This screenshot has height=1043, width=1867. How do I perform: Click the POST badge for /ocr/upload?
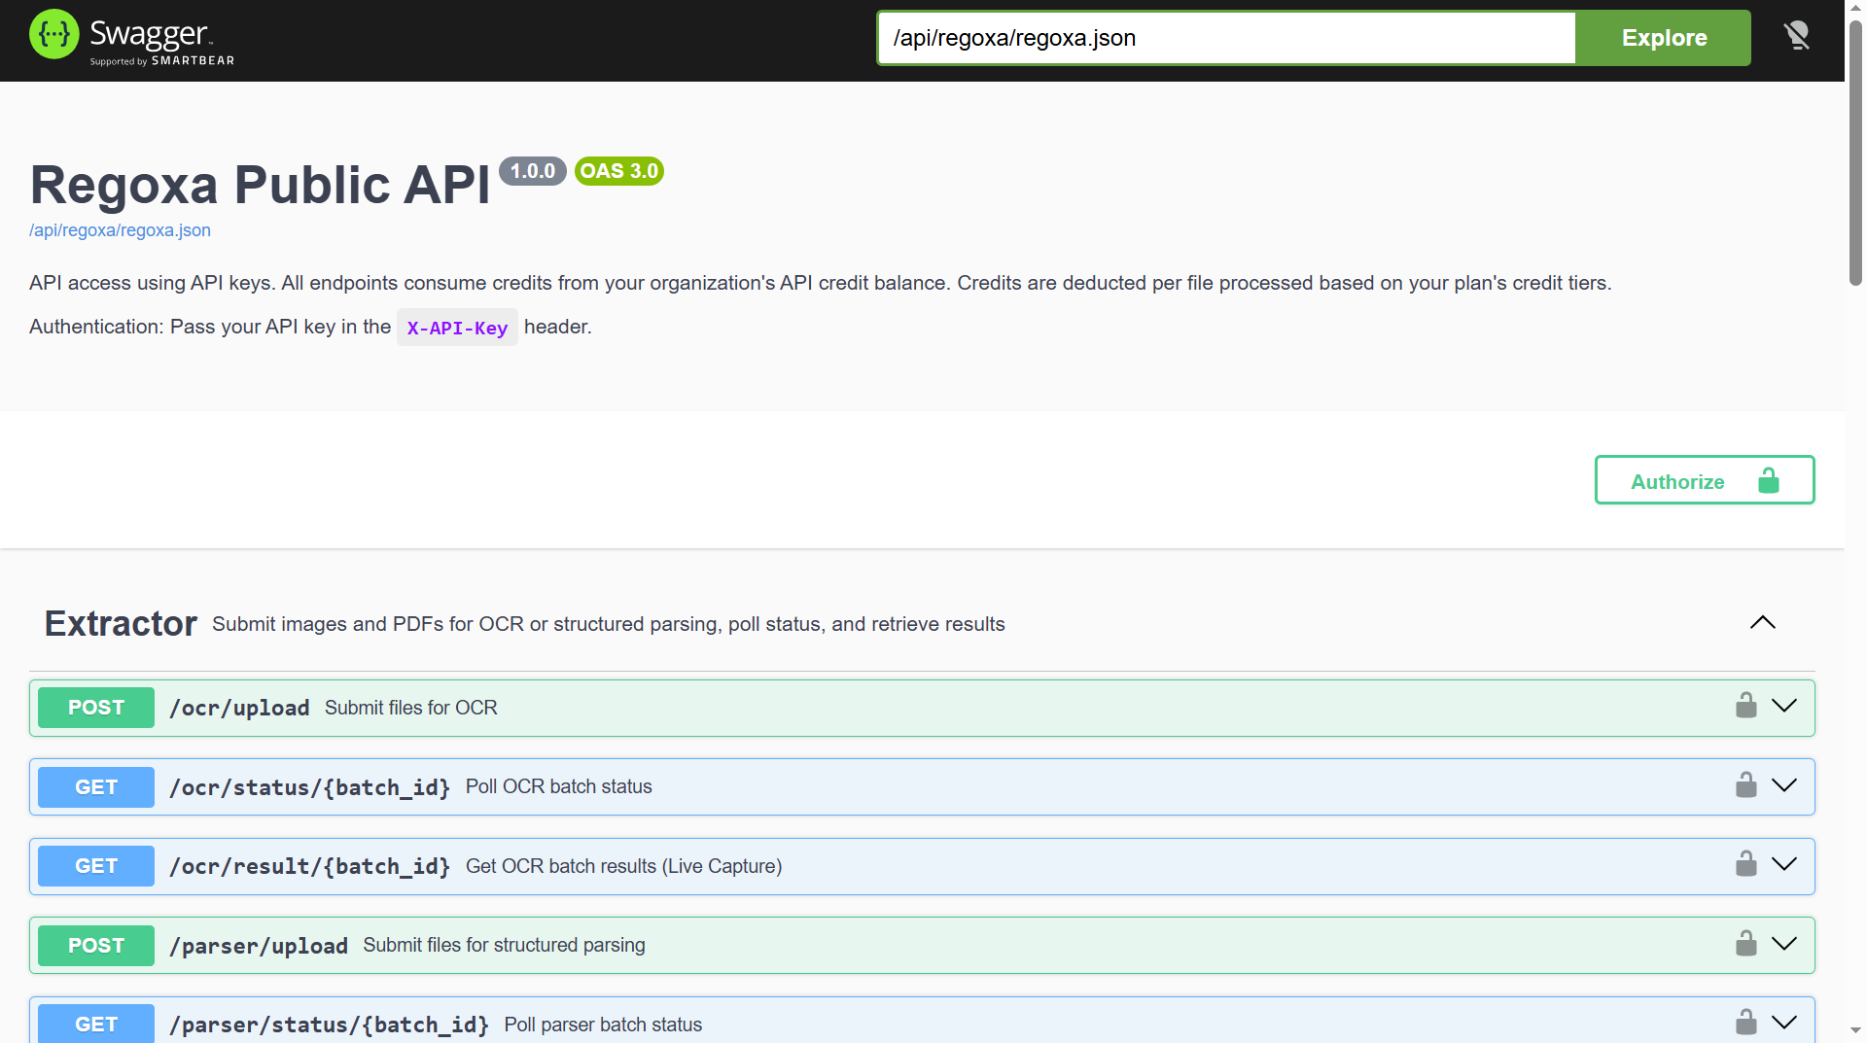coord(96,708)
